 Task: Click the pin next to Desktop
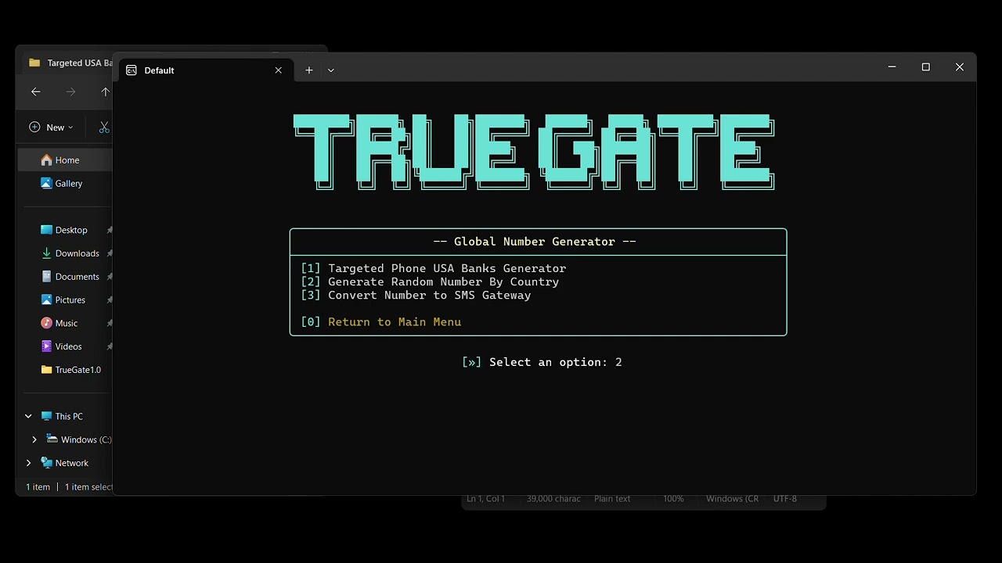coord(110,230)
